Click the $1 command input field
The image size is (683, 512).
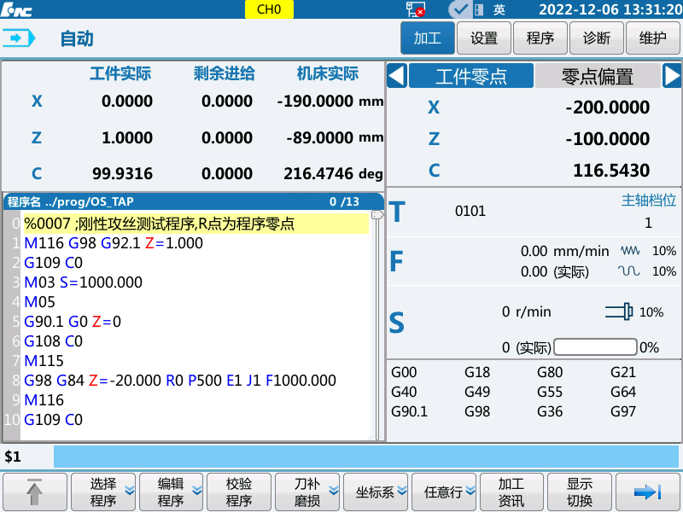pyautogui.click(x=365, y=457)
